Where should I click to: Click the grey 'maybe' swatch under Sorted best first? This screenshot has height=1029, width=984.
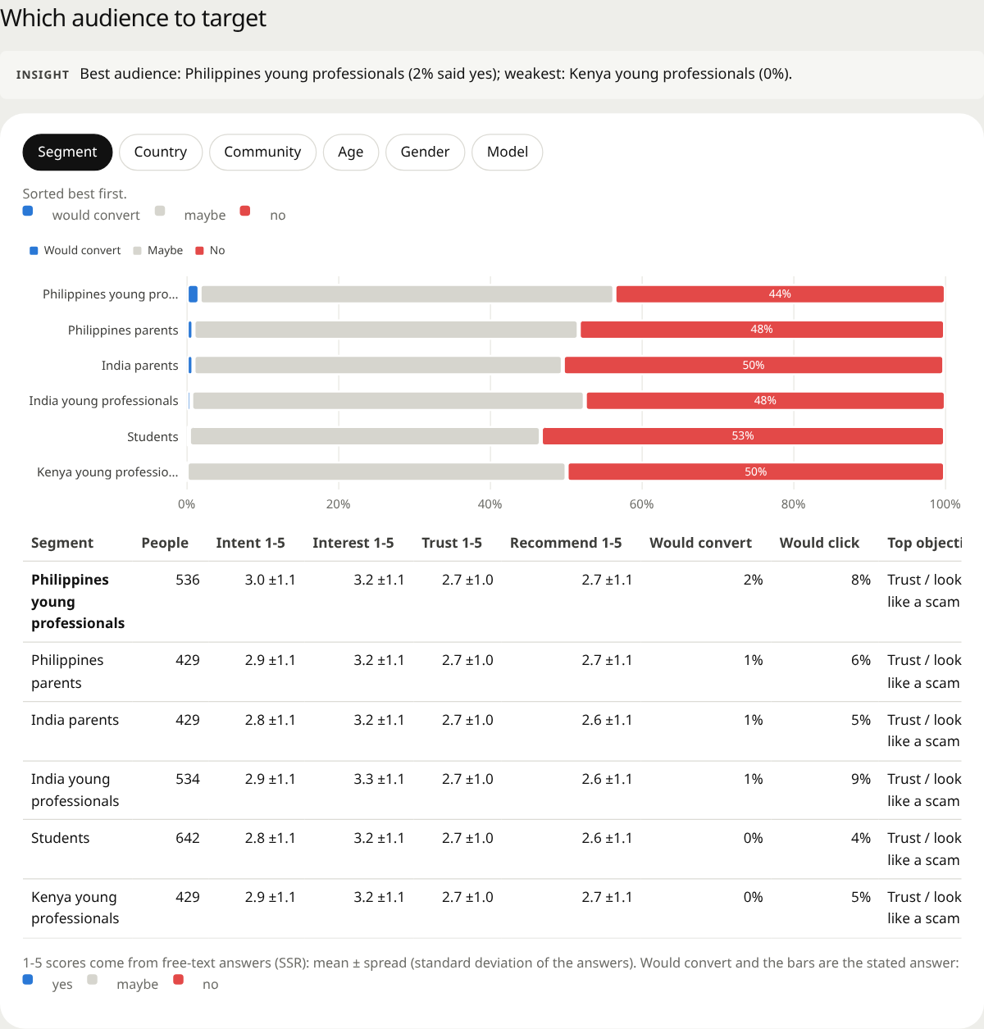point(160,211)
